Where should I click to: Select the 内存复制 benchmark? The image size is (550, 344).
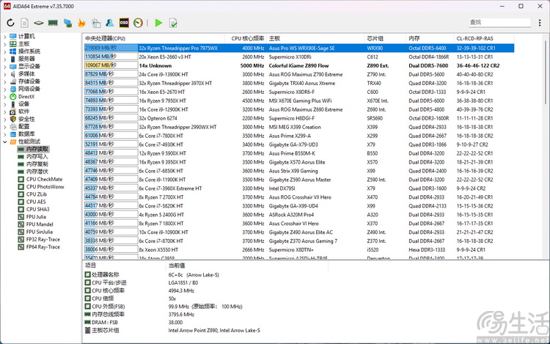coord(37,164)
